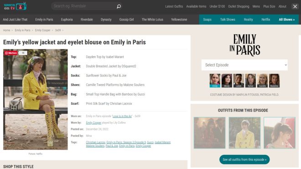
Task: Select Emily character thumbnail
Action: [x=215, y=81]
